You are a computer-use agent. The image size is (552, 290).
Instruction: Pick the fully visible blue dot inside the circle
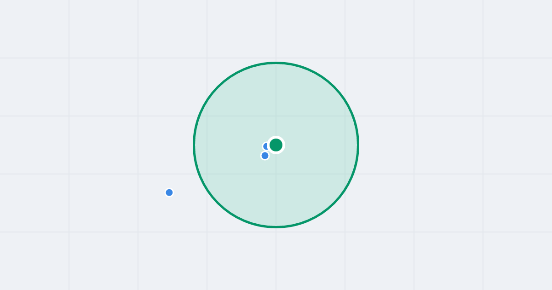[x=265, y=156]
